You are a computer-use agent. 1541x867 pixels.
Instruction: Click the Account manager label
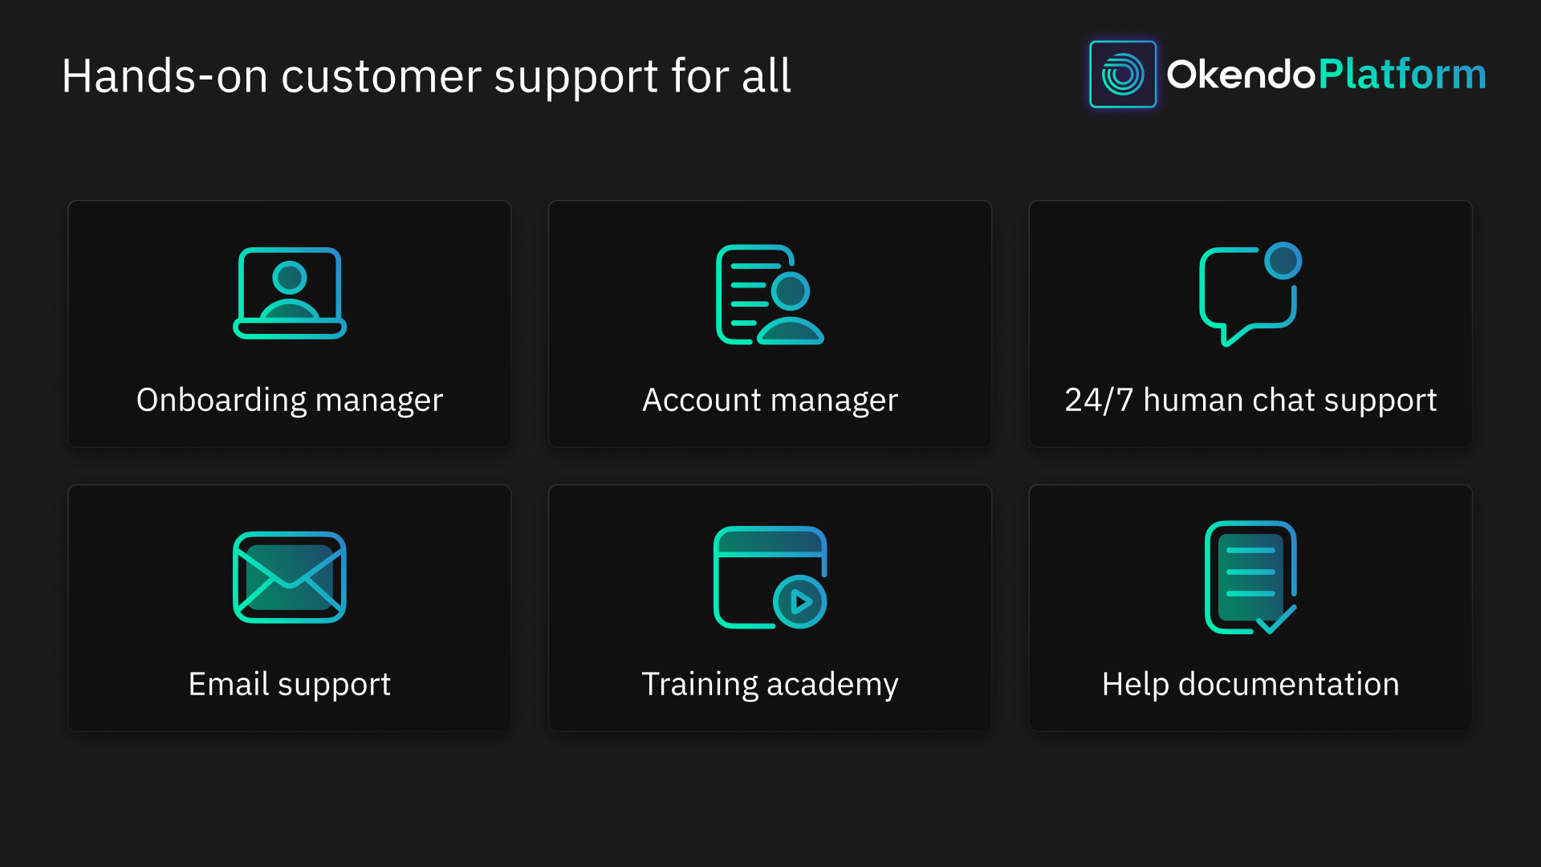(x=770, y=400)
